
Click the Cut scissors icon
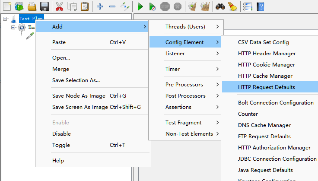[60, 6]
